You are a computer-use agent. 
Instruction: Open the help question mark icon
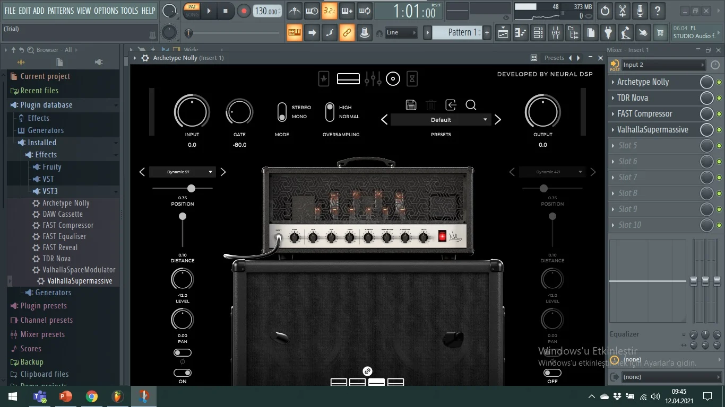coord(658,11)
